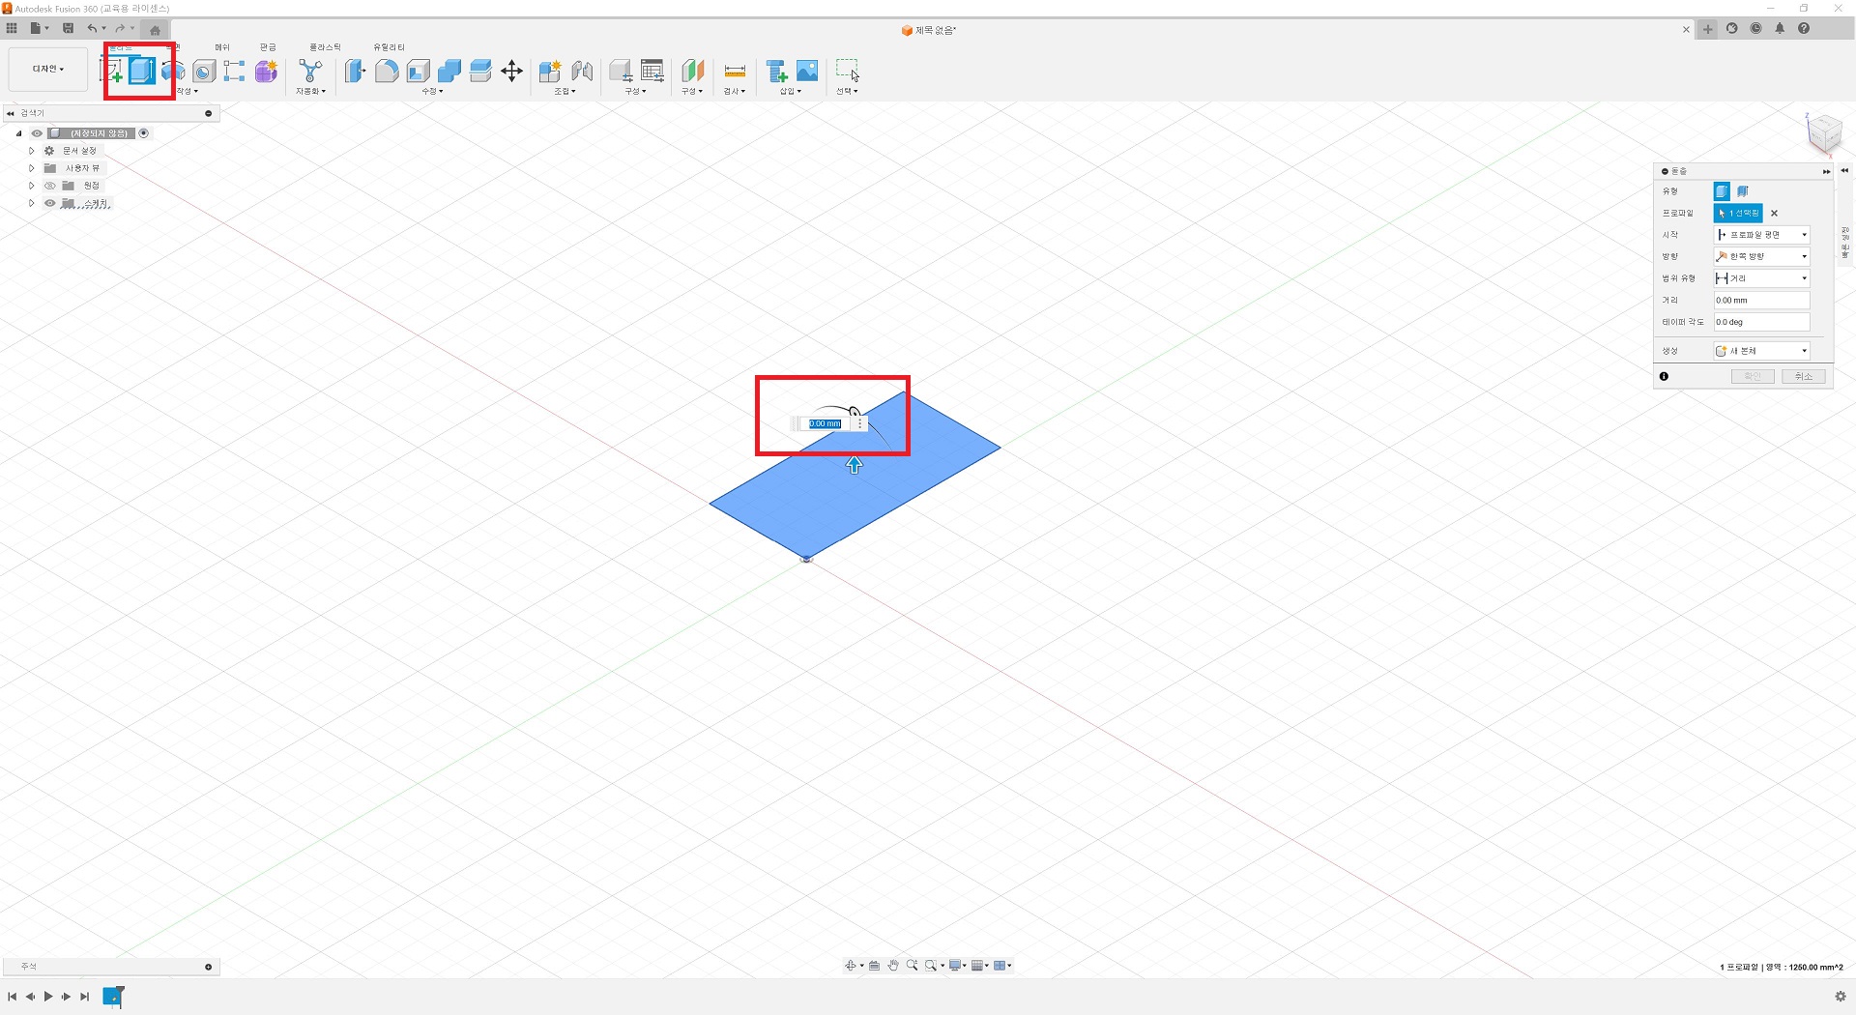Image resolution: width=1856 pixels, height=1015 pixels.
Task: Open the Extent Type distance dropdown
Action: tap(1761, 278)
